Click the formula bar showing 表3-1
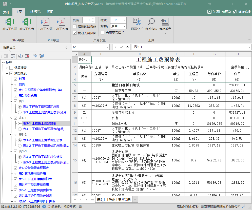Screen dimensions: 252x210 pos(190,47)
